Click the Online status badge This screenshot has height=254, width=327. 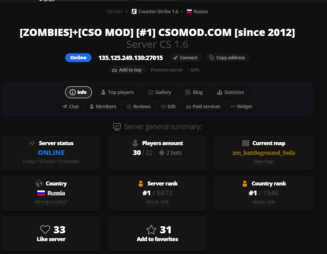tap(78, 58)
